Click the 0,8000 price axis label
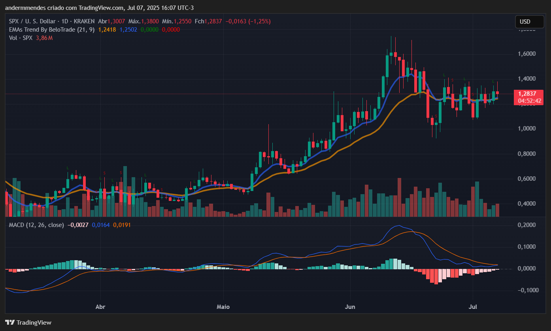Image resolution: width=551 pixels, height=331 pixels. [527, 154]
